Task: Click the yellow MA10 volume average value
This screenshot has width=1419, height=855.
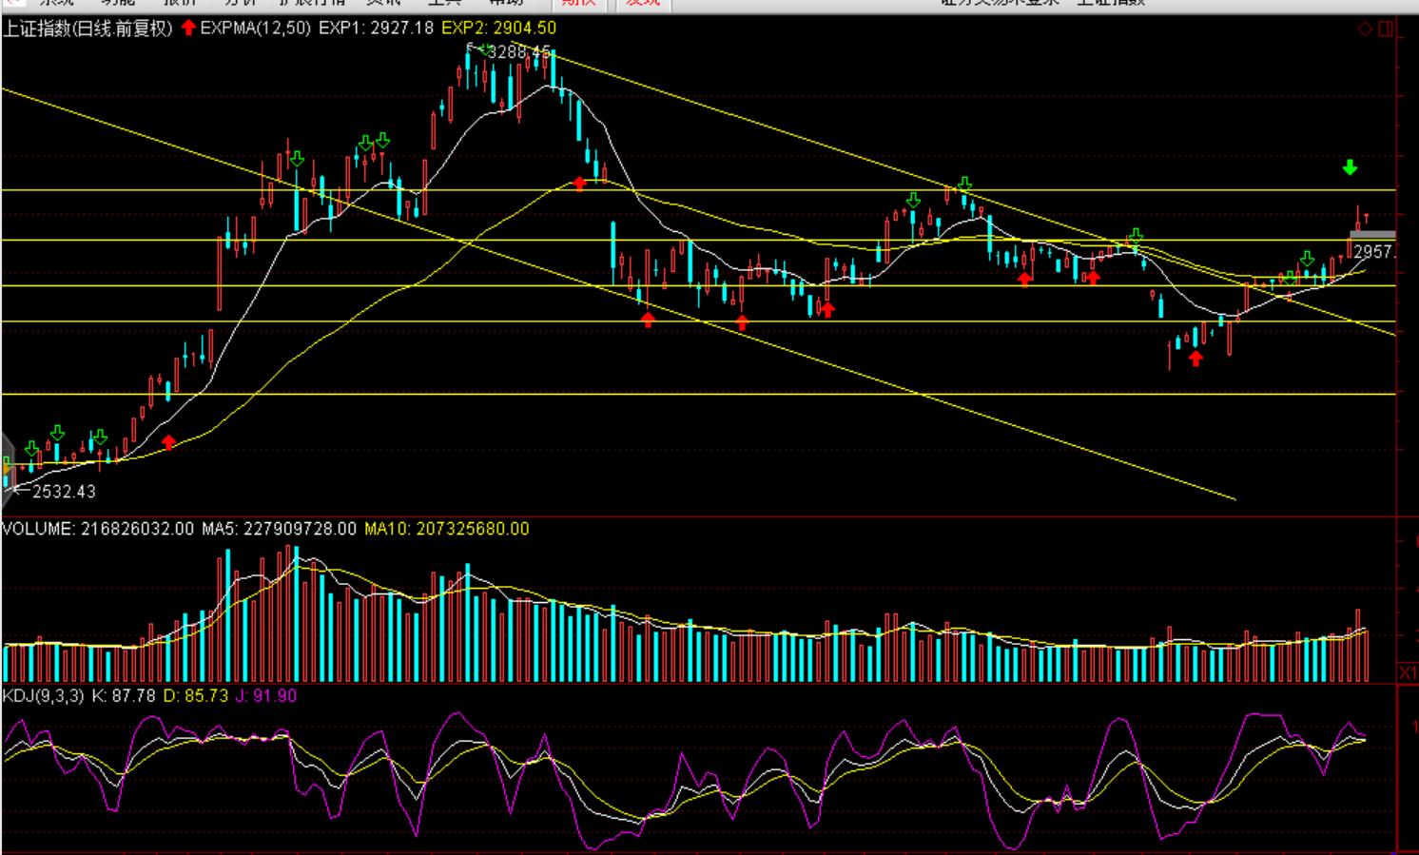Action: click(447, 529)
